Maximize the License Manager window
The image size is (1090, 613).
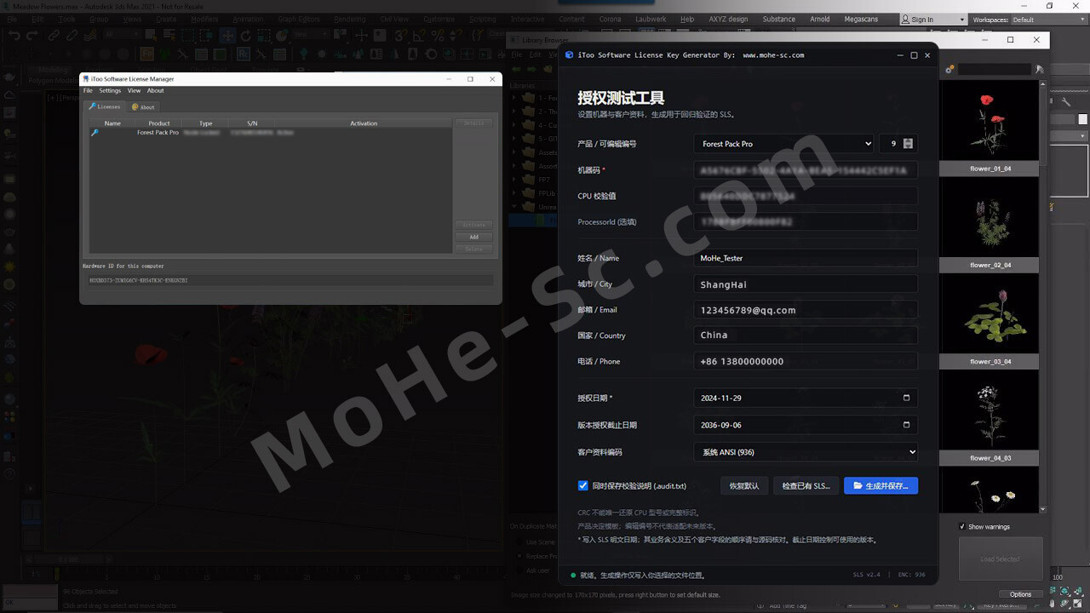pyautogui.click(x=470, y=79)
